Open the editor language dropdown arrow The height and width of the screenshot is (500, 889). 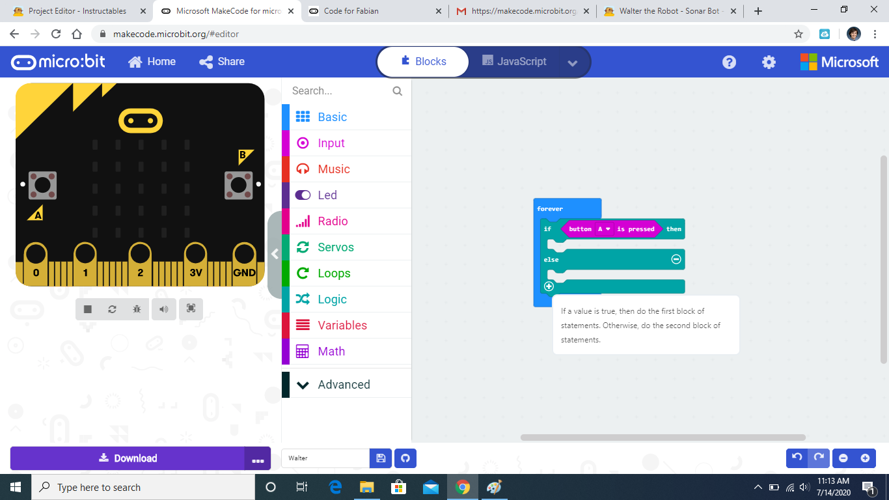coord(573,62)
